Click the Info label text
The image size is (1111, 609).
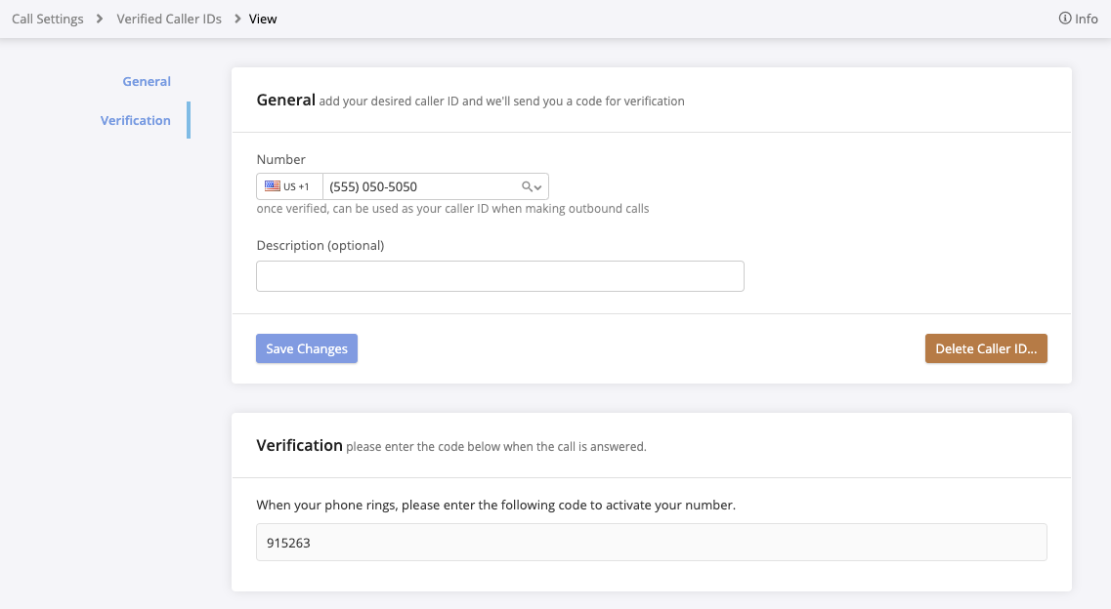coord(1085,18)
